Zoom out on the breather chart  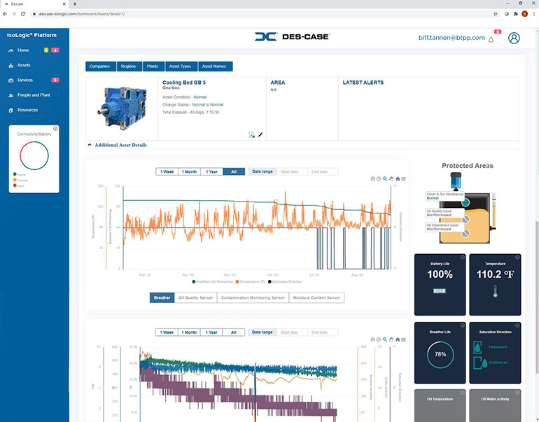[x=379, y=178]
